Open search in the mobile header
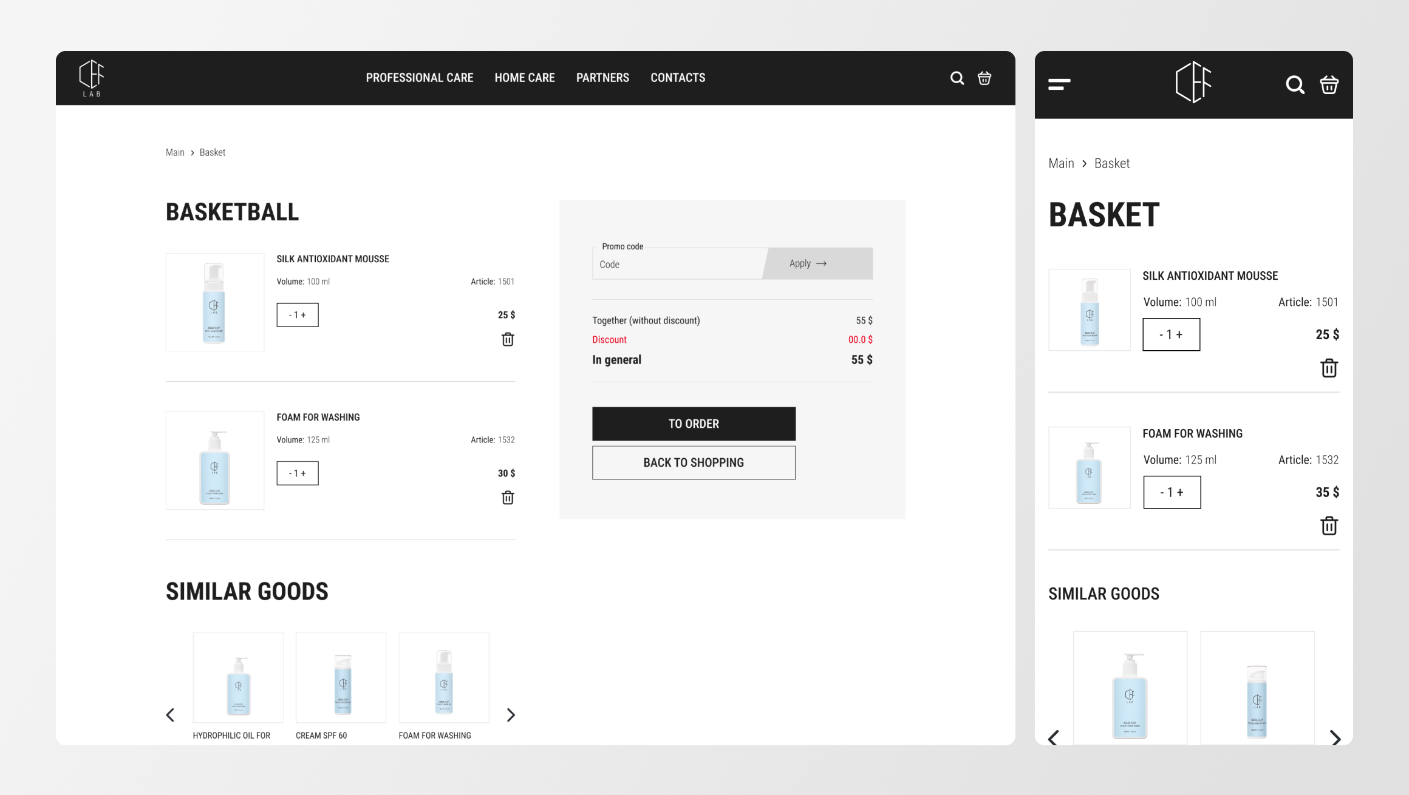 (1295, 84)
